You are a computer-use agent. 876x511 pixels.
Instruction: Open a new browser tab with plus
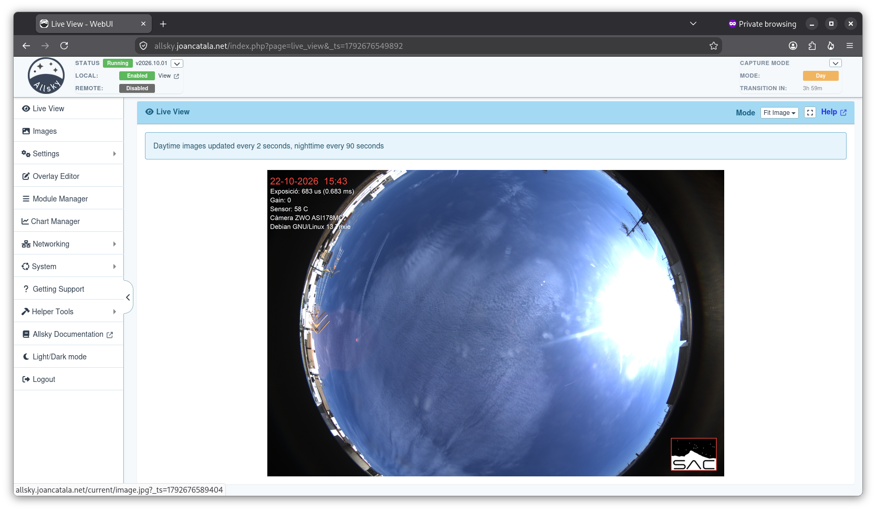(x=163, y=24)
